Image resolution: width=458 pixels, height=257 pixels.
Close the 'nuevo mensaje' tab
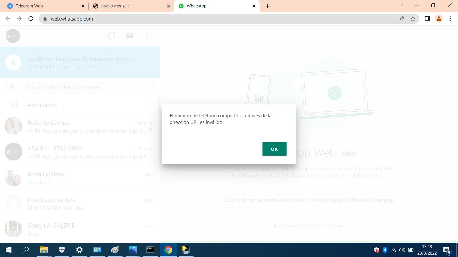point(168,6)
